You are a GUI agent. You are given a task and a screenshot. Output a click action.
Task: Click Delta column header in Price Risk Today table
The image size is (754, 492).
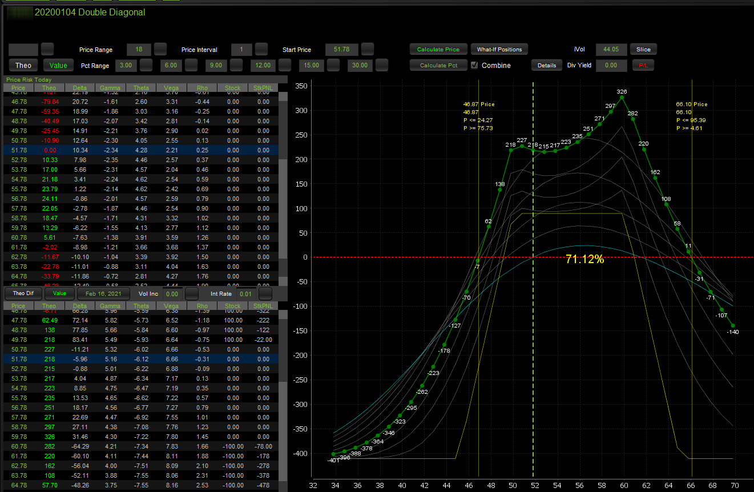(80, 88)
